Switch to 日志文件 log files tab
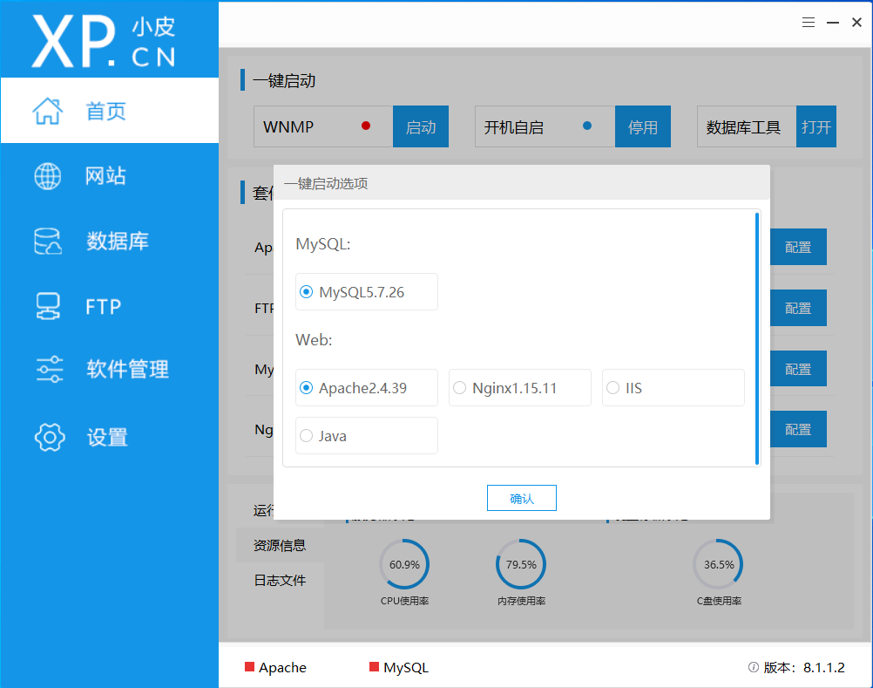Screen dimensions: 873x688 (x=280, y=581)
